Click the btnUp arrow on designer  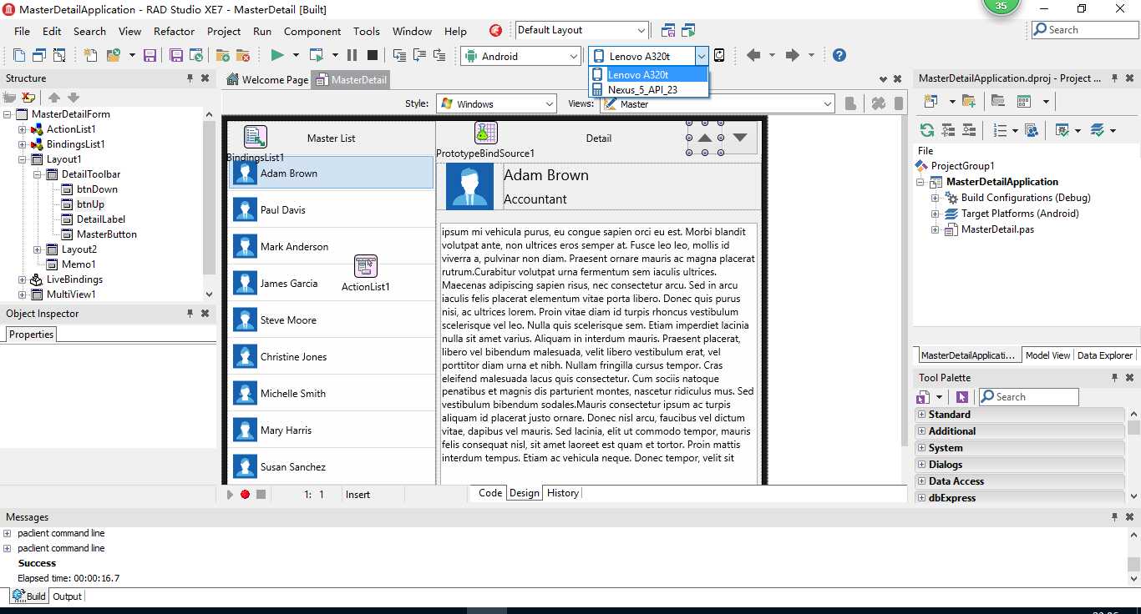point(705,138)
